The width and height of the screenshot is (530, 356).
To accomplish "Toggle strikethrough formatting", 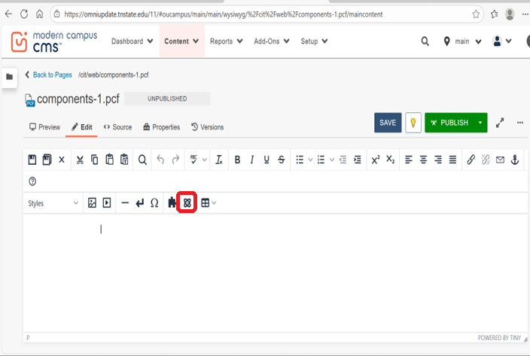I will click(281, 160).
